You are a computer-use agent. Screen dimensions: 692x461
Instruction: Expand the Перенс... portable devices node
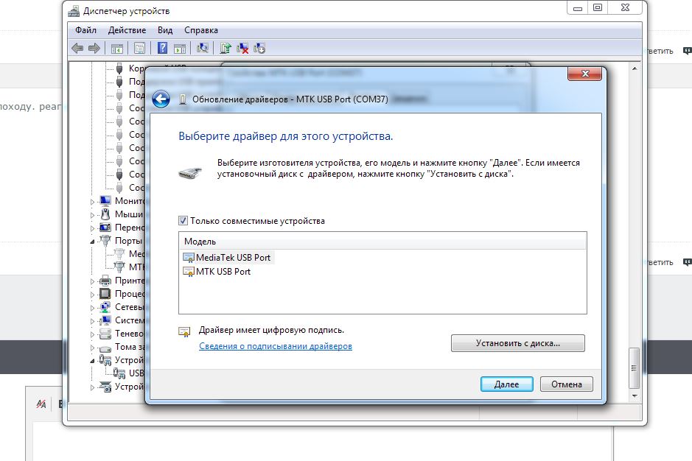coord(93,228)
